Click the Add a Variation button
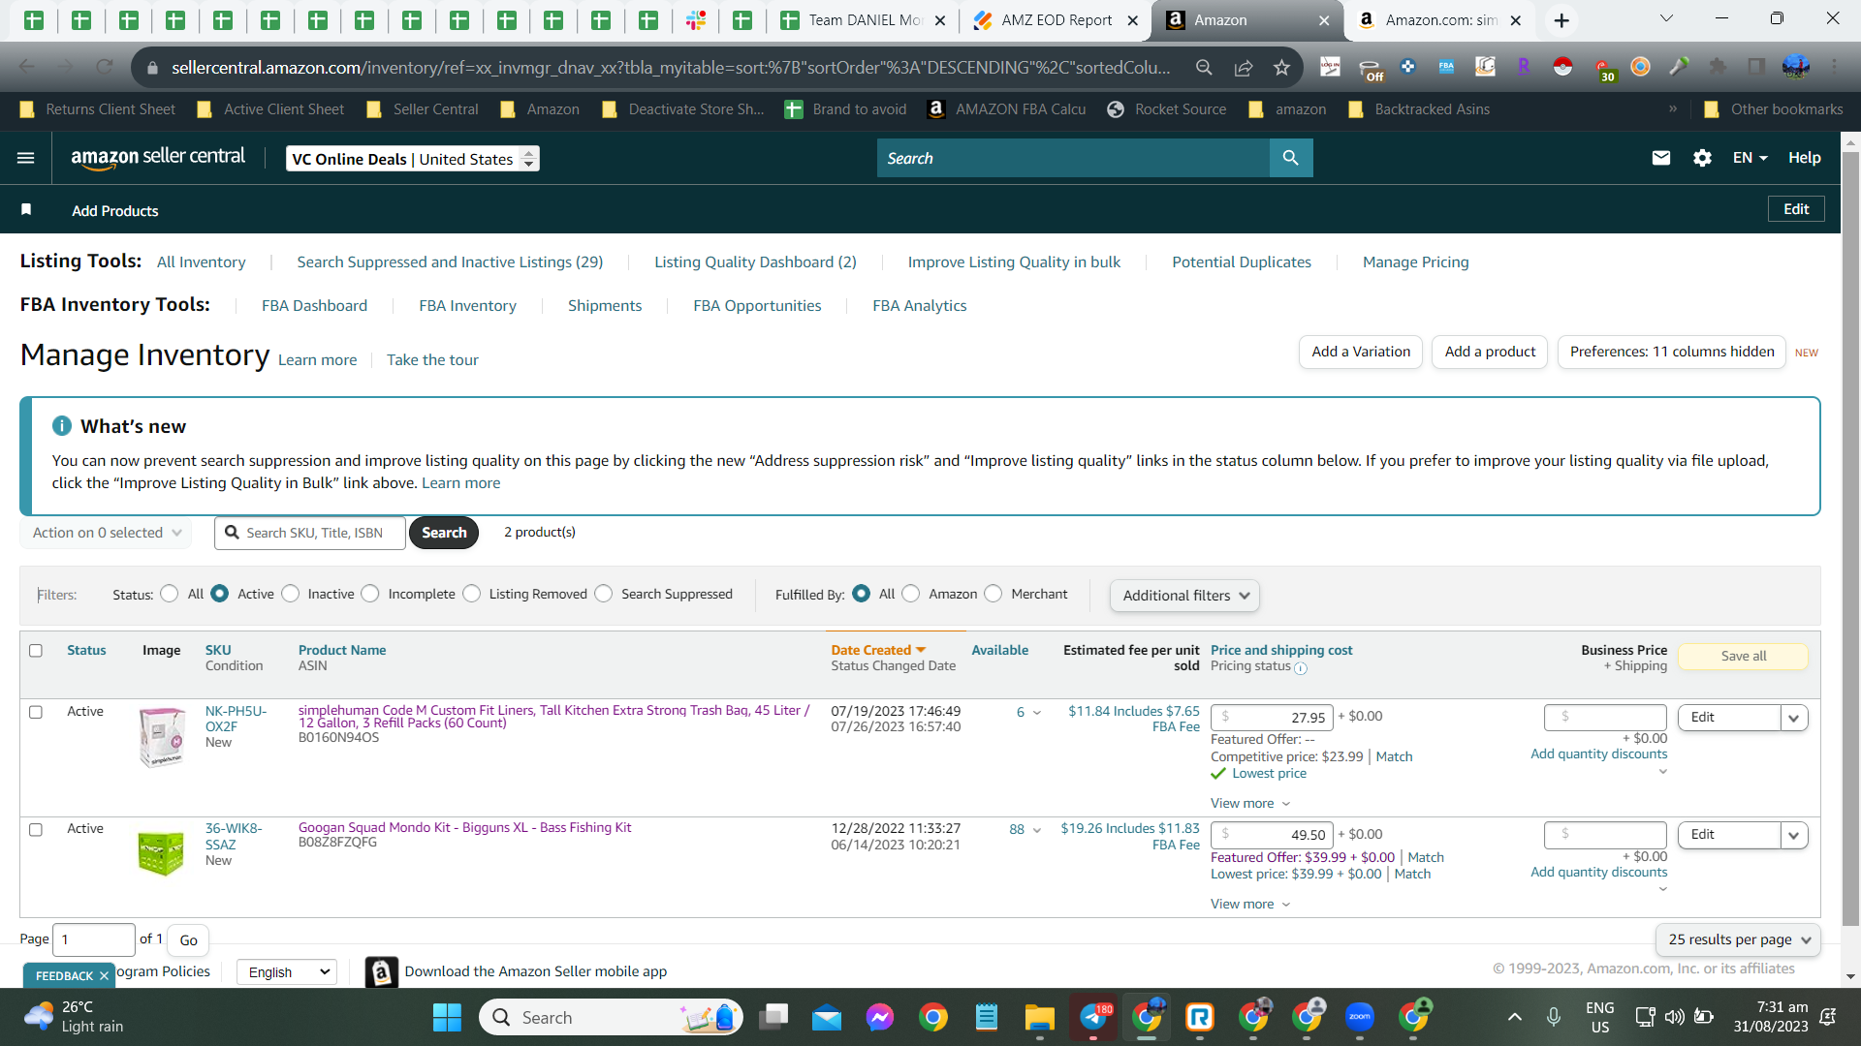 click(1361, 352)
